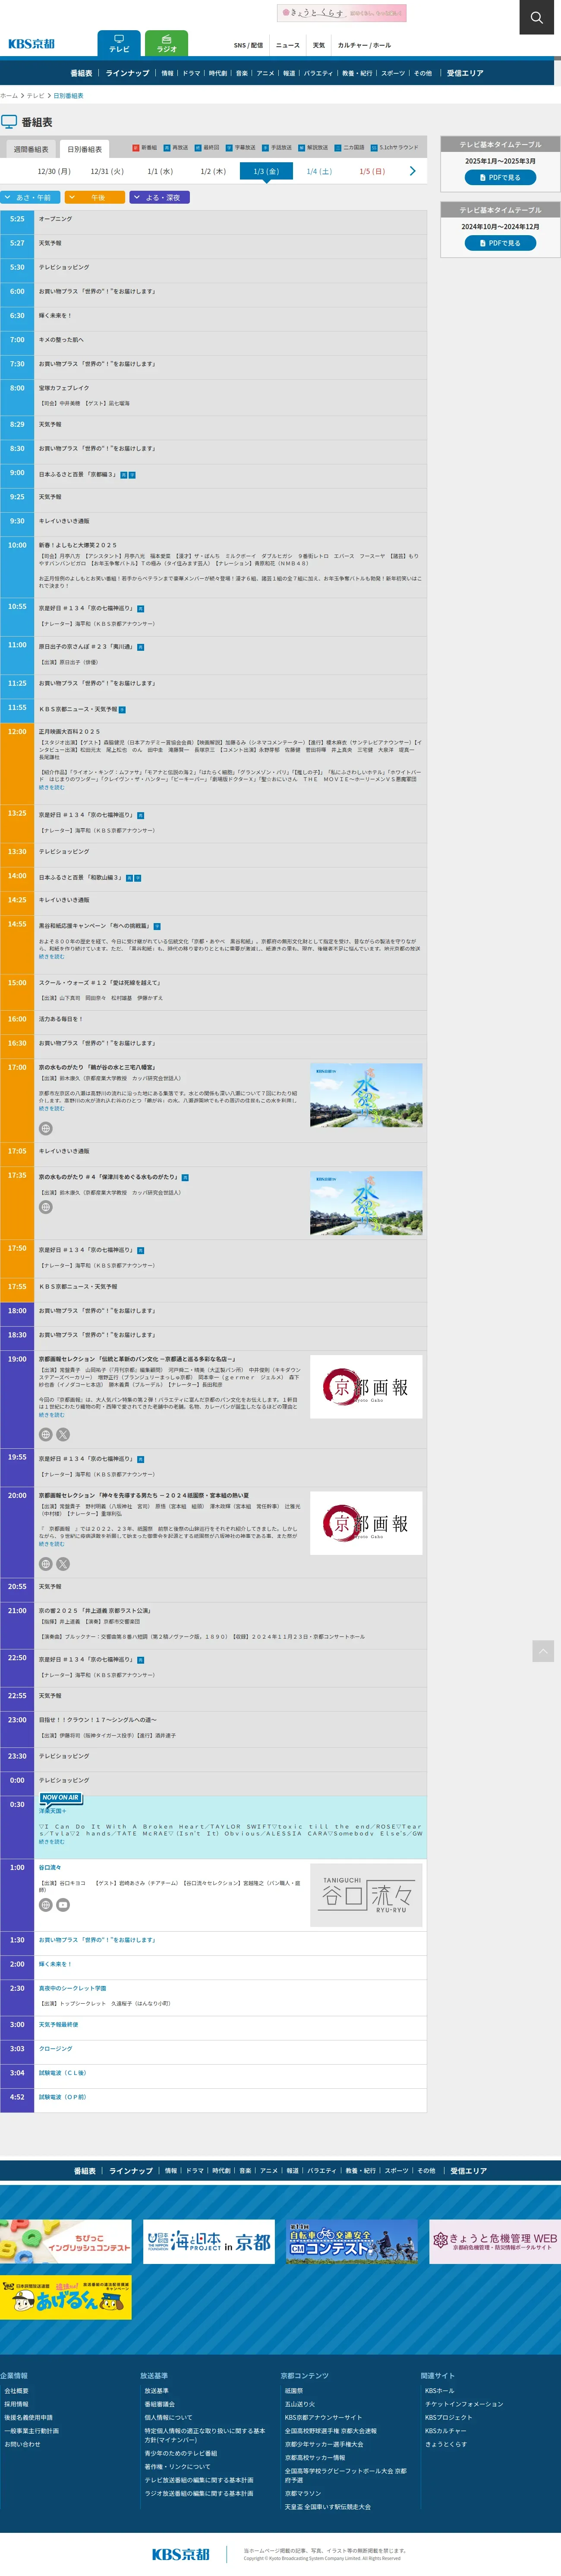Viewport: 561px width, 2576px height.
Task: Switch to 週間番組表 tab
Action: 31,149
